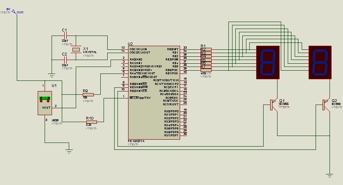
Task: Click the CRYSTAL label beside X1
Action: 90,52
